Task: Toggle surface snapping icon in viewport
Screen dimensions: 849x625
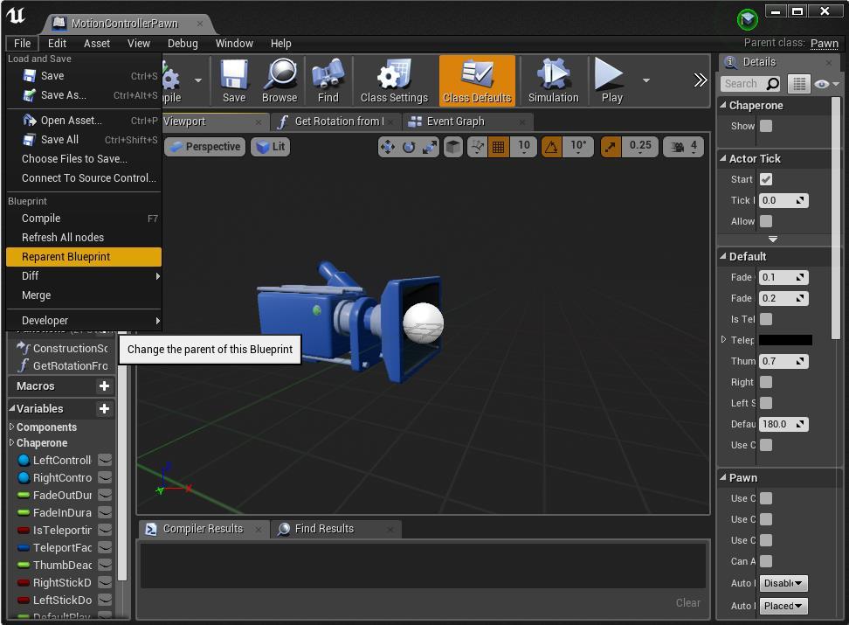Action: point(477,147)
